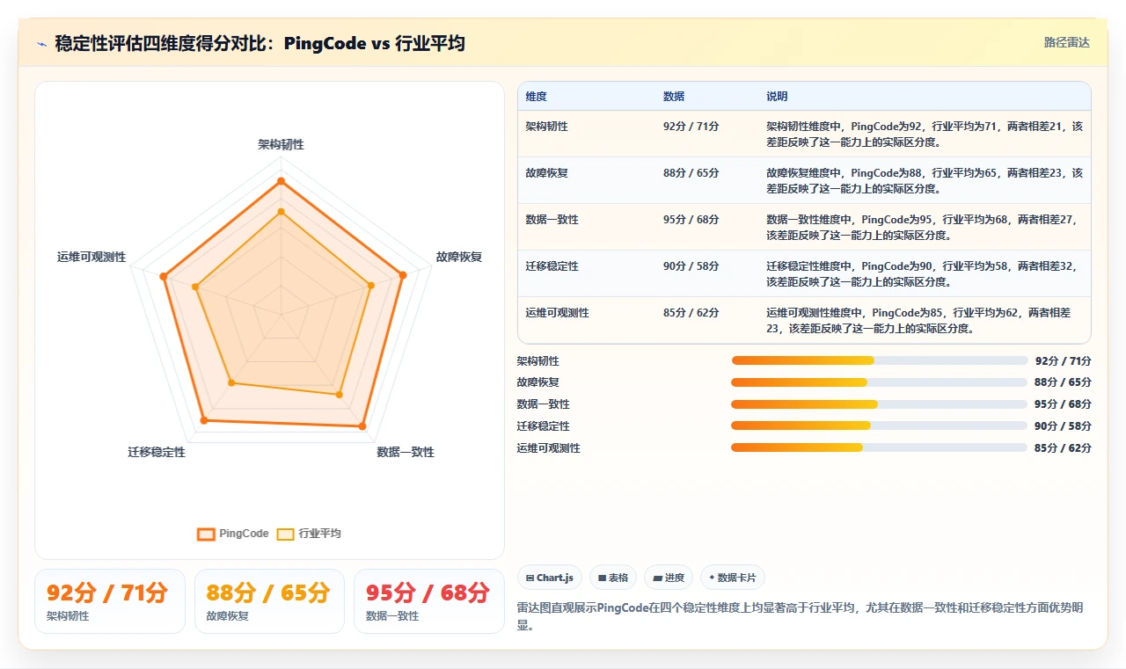Image resolution: width=1126 pixels, height=669 pixels.
Task: Click the 路径雷达 label in the header
Action: (x=1066, y=42)
